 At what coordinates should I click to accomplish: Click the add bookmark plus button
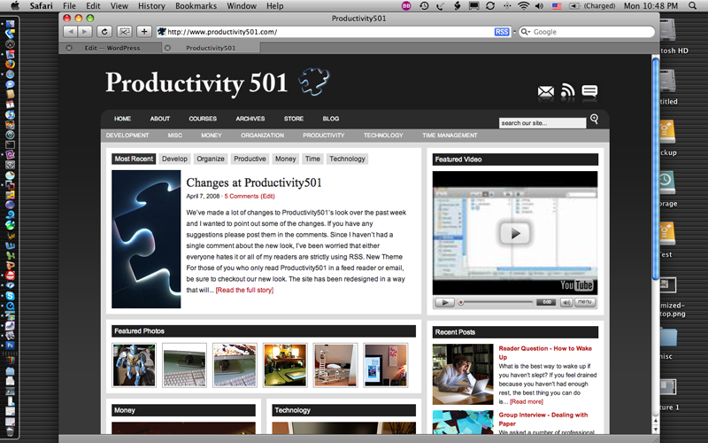[x=144, y=32]
